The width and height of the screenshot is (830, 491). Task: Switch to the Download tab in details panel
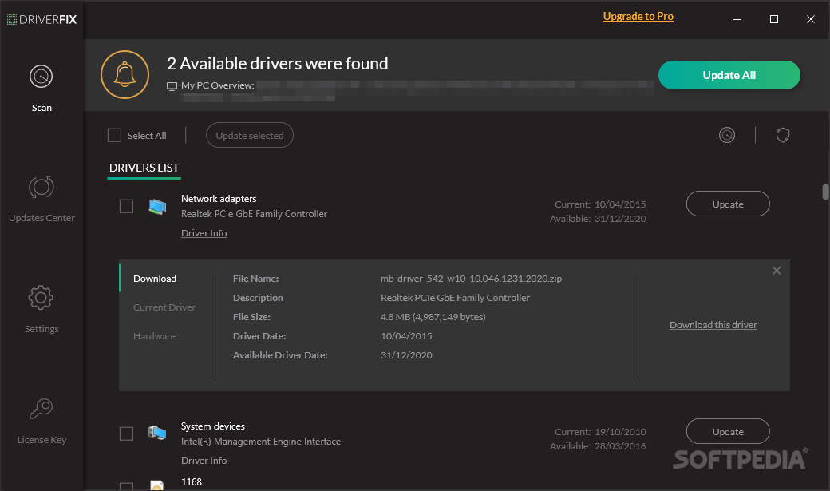(x=155, y=279)
